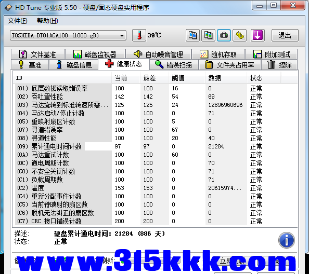The width and height of the screenshot is (309, 274).
Task: Click the 最差 column header
Action: 154,78
